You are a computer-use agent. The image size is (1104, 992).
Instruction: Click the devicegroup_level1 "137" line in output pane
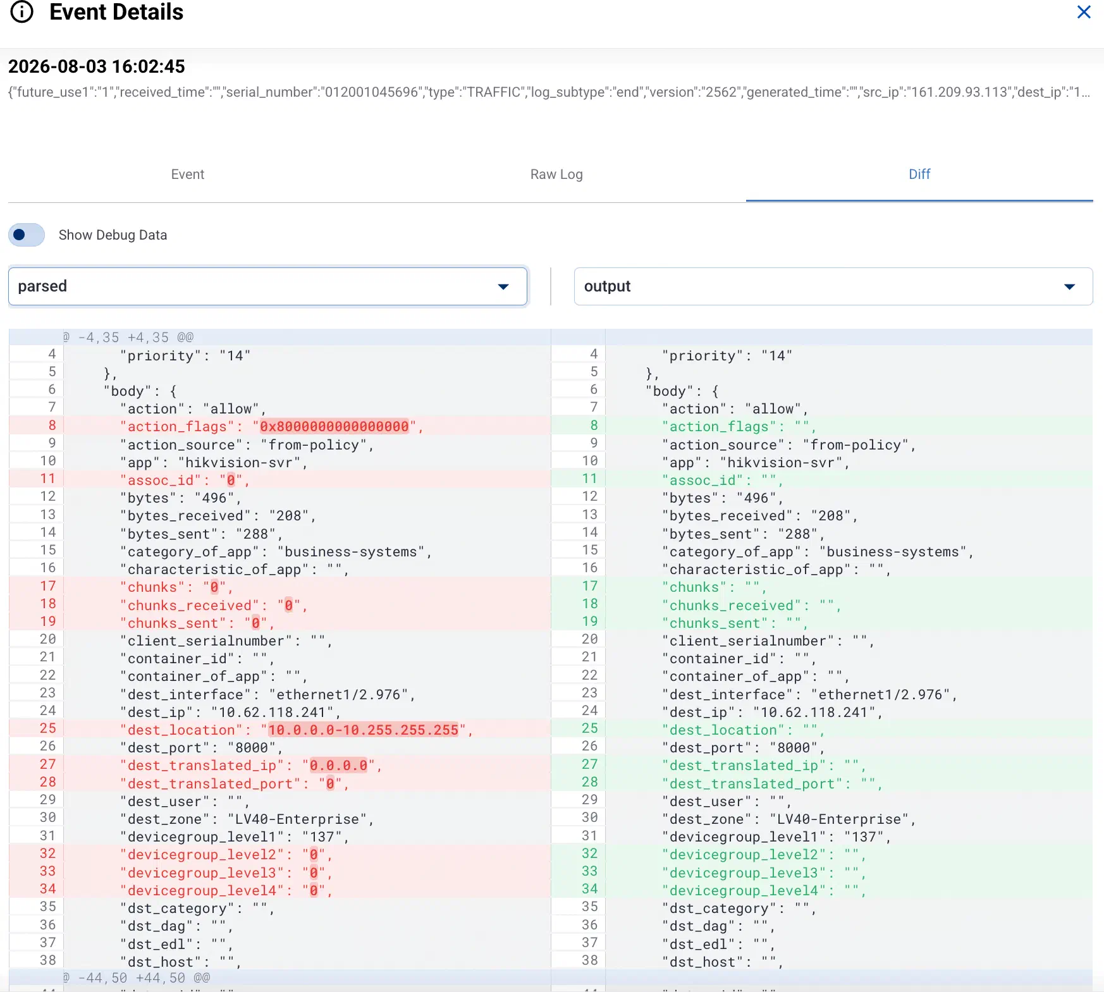822,836
